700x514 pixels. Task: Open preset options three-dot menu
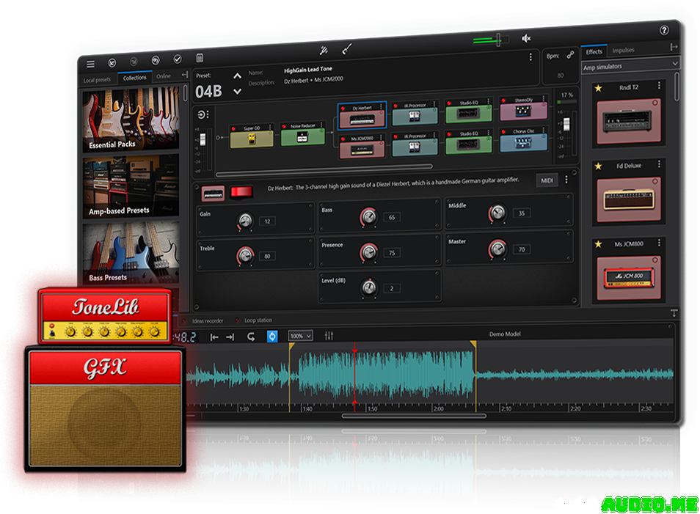(531, 57)
